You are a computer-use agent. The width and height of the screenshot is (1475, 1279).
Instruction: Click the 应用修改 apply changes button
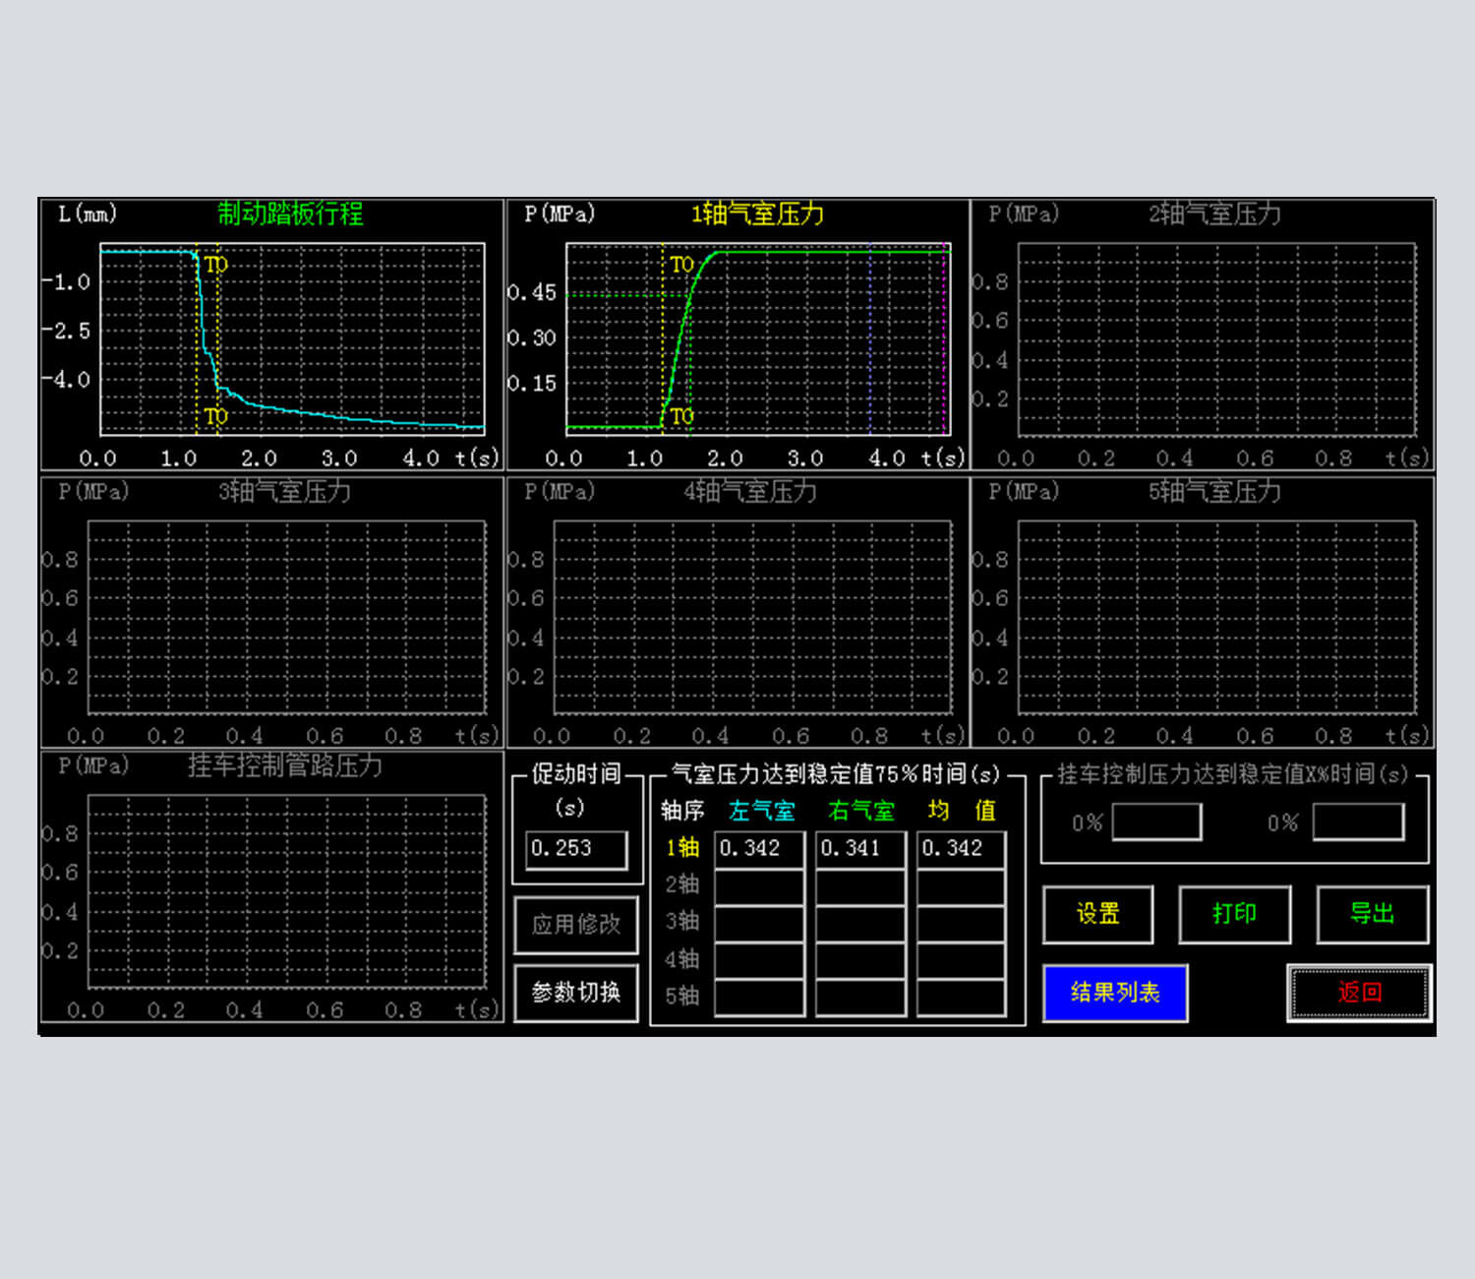[x=576, y=925]
